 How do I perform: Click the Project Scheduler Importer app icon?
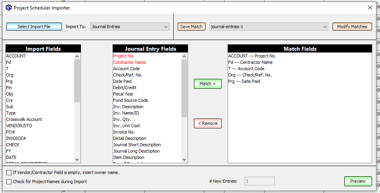(8, 8)
